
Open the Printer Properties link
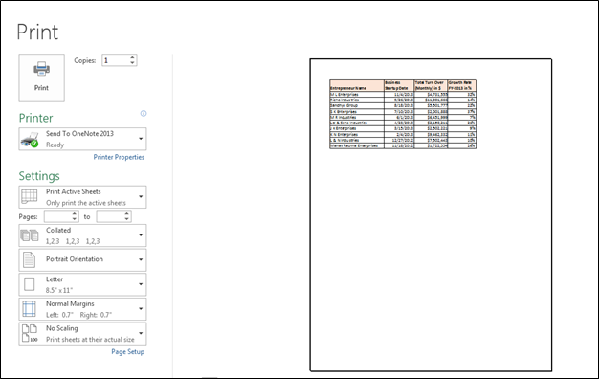(119, 157)
